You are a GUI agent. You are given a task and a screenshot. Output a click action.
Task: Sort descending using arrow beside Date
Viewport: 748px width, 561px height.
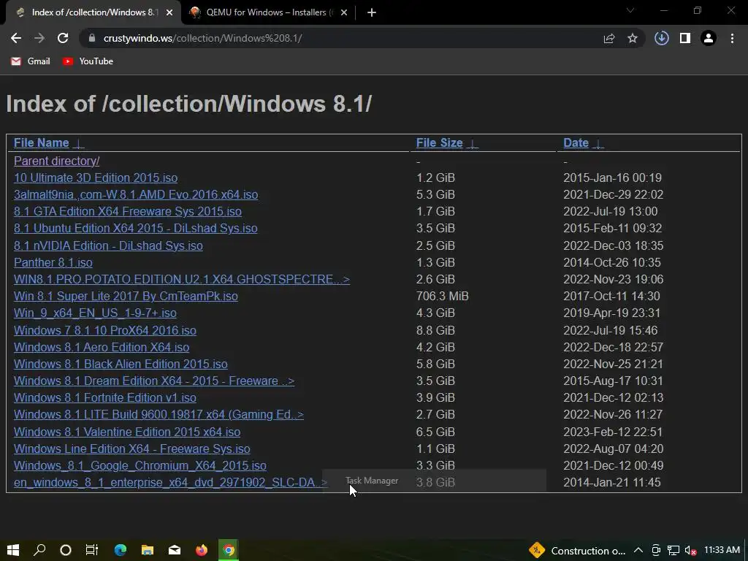click(598, 144)
